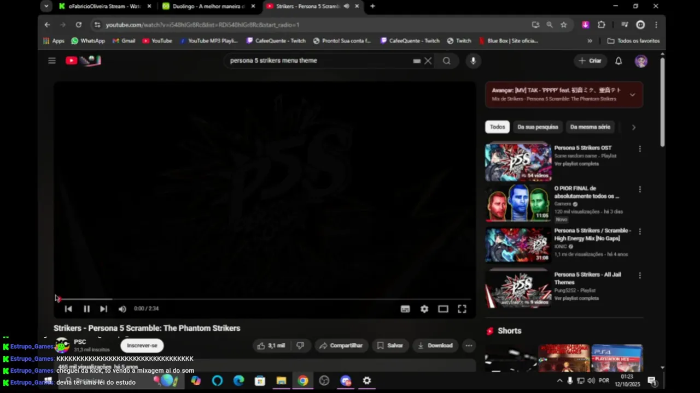Open YouTube notifications bell
Viewport: 700px width, 393px height.
click(x=619, y=61)
